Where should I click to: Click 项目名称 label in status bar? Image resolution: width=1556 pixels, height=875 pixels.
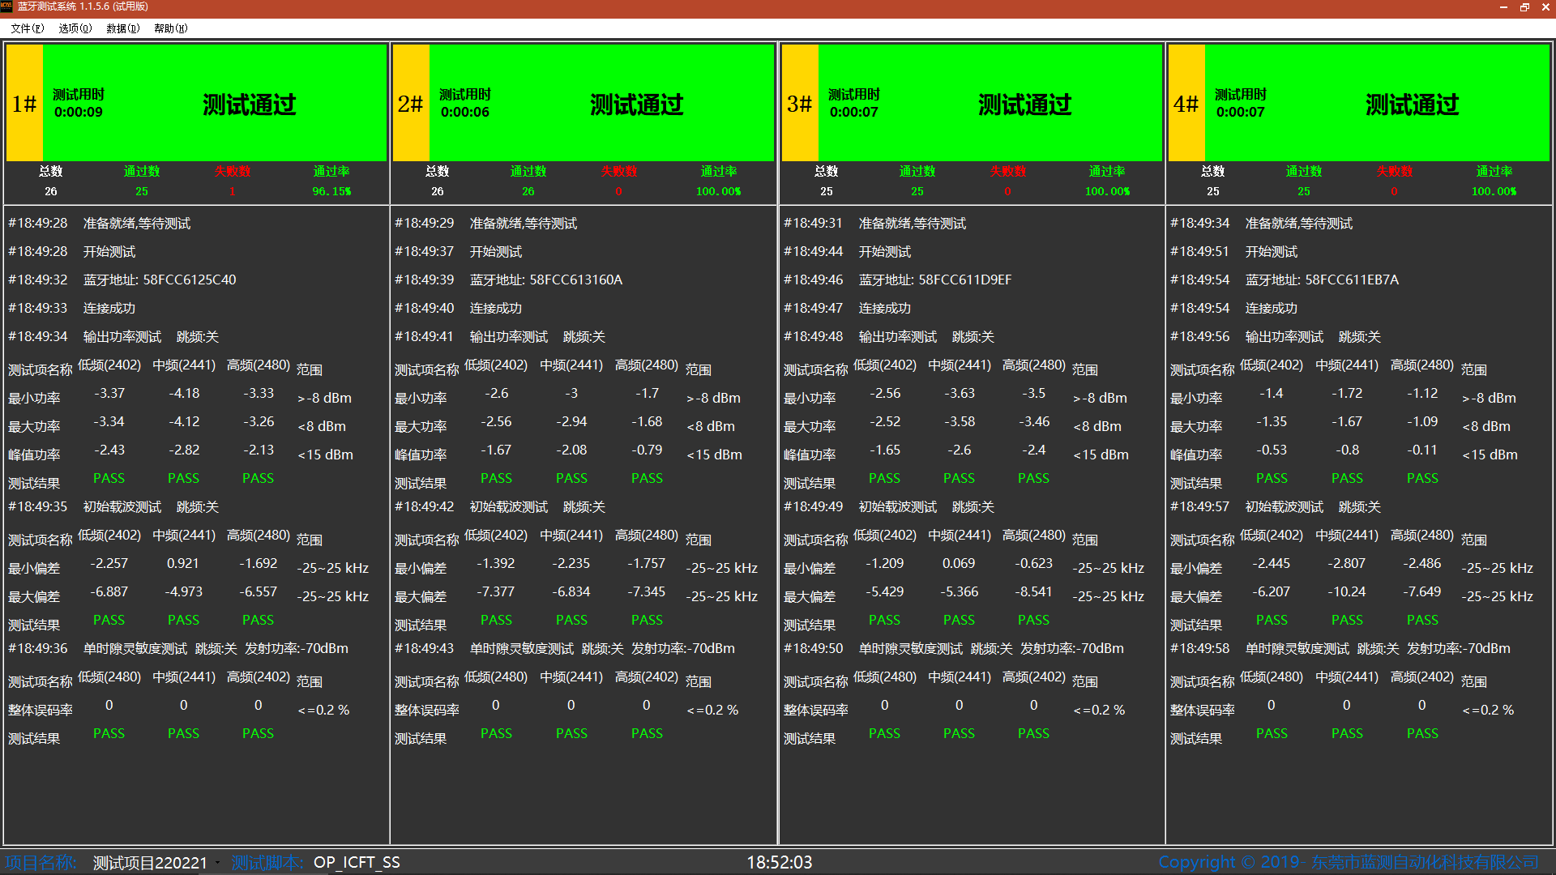[41, 863]
